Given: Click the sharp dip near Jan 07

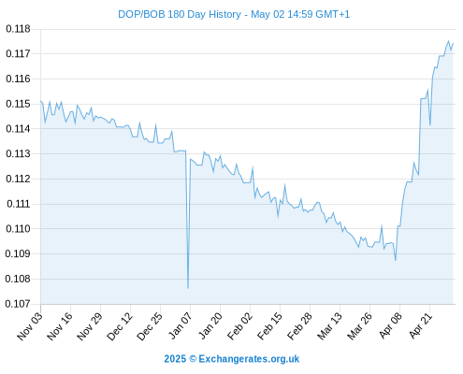Looking at the screenshot, I should pos(188,288).
